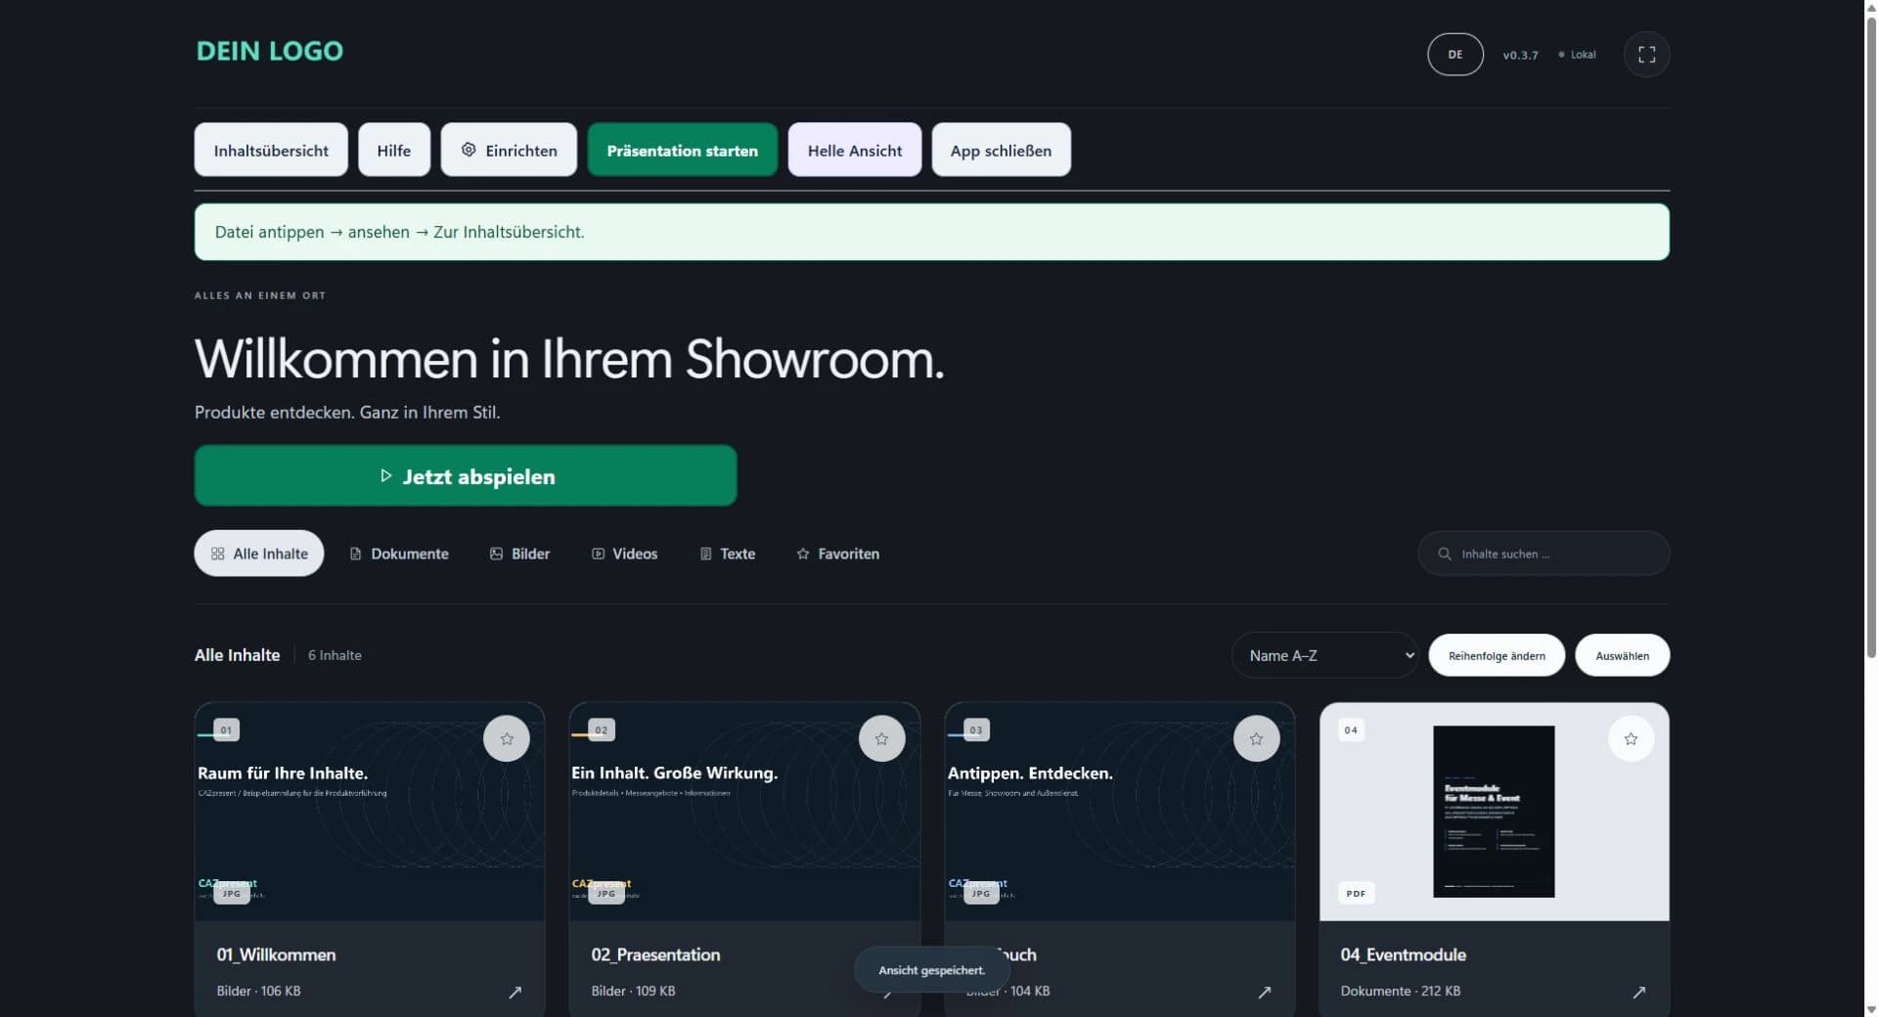Open the Inhaltsübersicht button

(271, 150)
